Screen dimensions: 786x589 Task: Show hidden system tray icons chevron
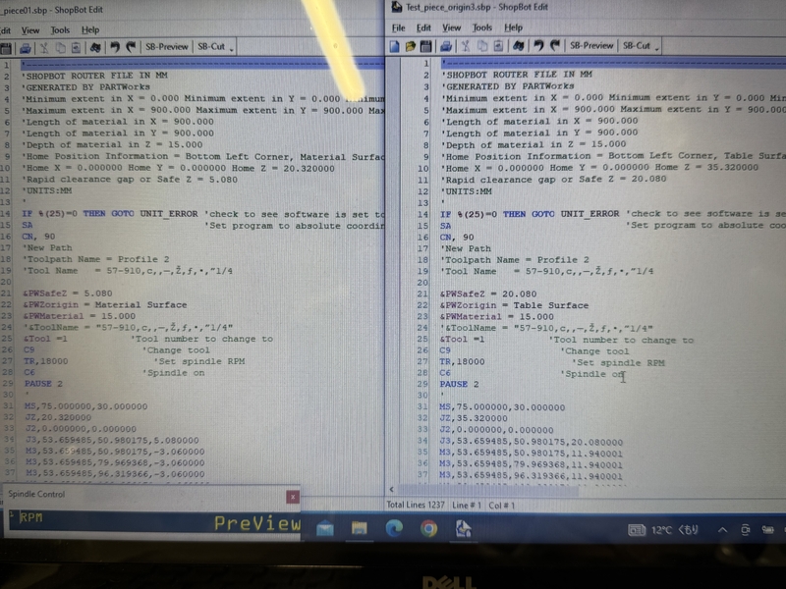(x=722, y=530)
